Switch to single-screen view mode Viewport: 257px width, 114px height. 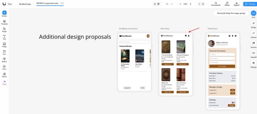(x=155, y=4)
